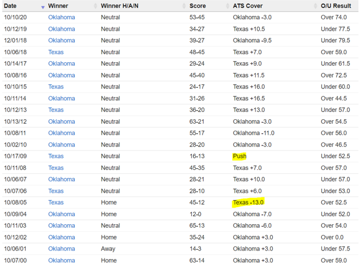The image size is (359, 267).
Task: Click the highlighted Texas -13.0 cell
Action: (248, 203)
